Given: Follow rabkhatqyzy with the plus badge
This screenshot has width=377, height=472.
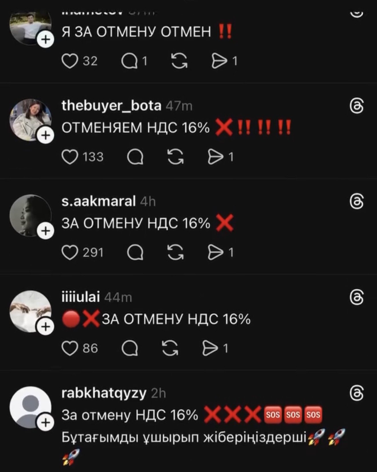Looking at the screenshot, I should point(45,422).
